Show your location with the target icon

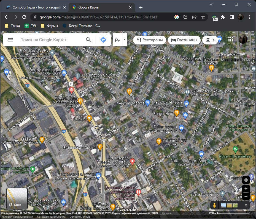click(x=246, y=180)
